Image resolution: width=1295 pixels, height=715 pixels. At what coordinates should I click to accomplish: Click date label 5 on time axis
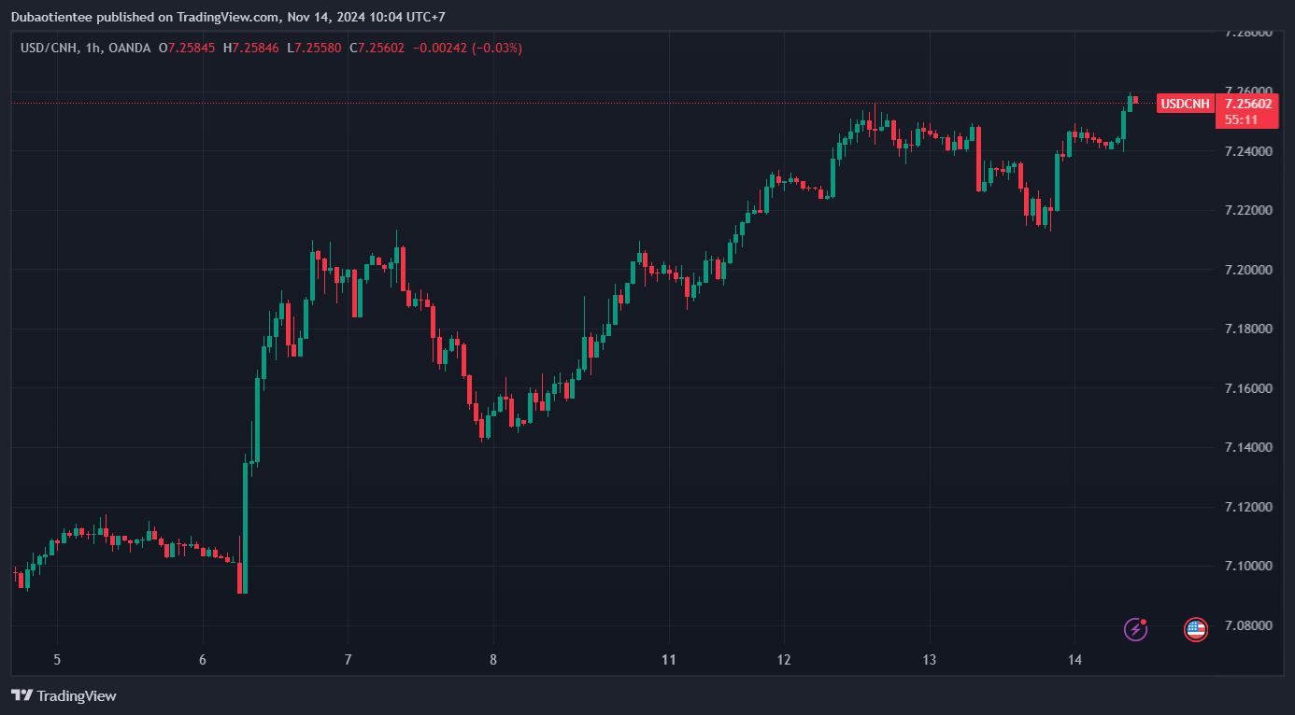(x=57, y=660)
